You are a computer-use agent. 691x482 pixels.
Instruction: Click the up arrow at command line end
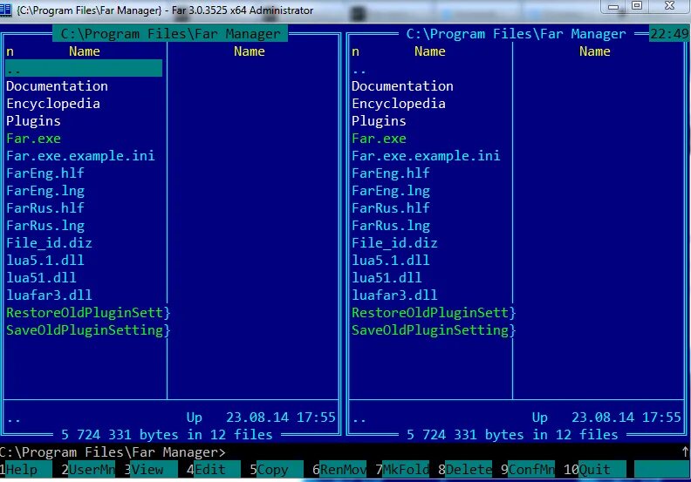[x=685, y=451]
